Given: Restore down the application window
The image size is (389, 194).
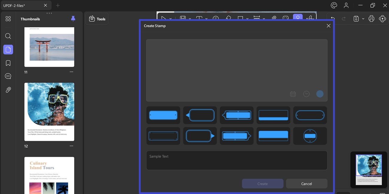Looking at the screenshot, I should click(373, 5).
